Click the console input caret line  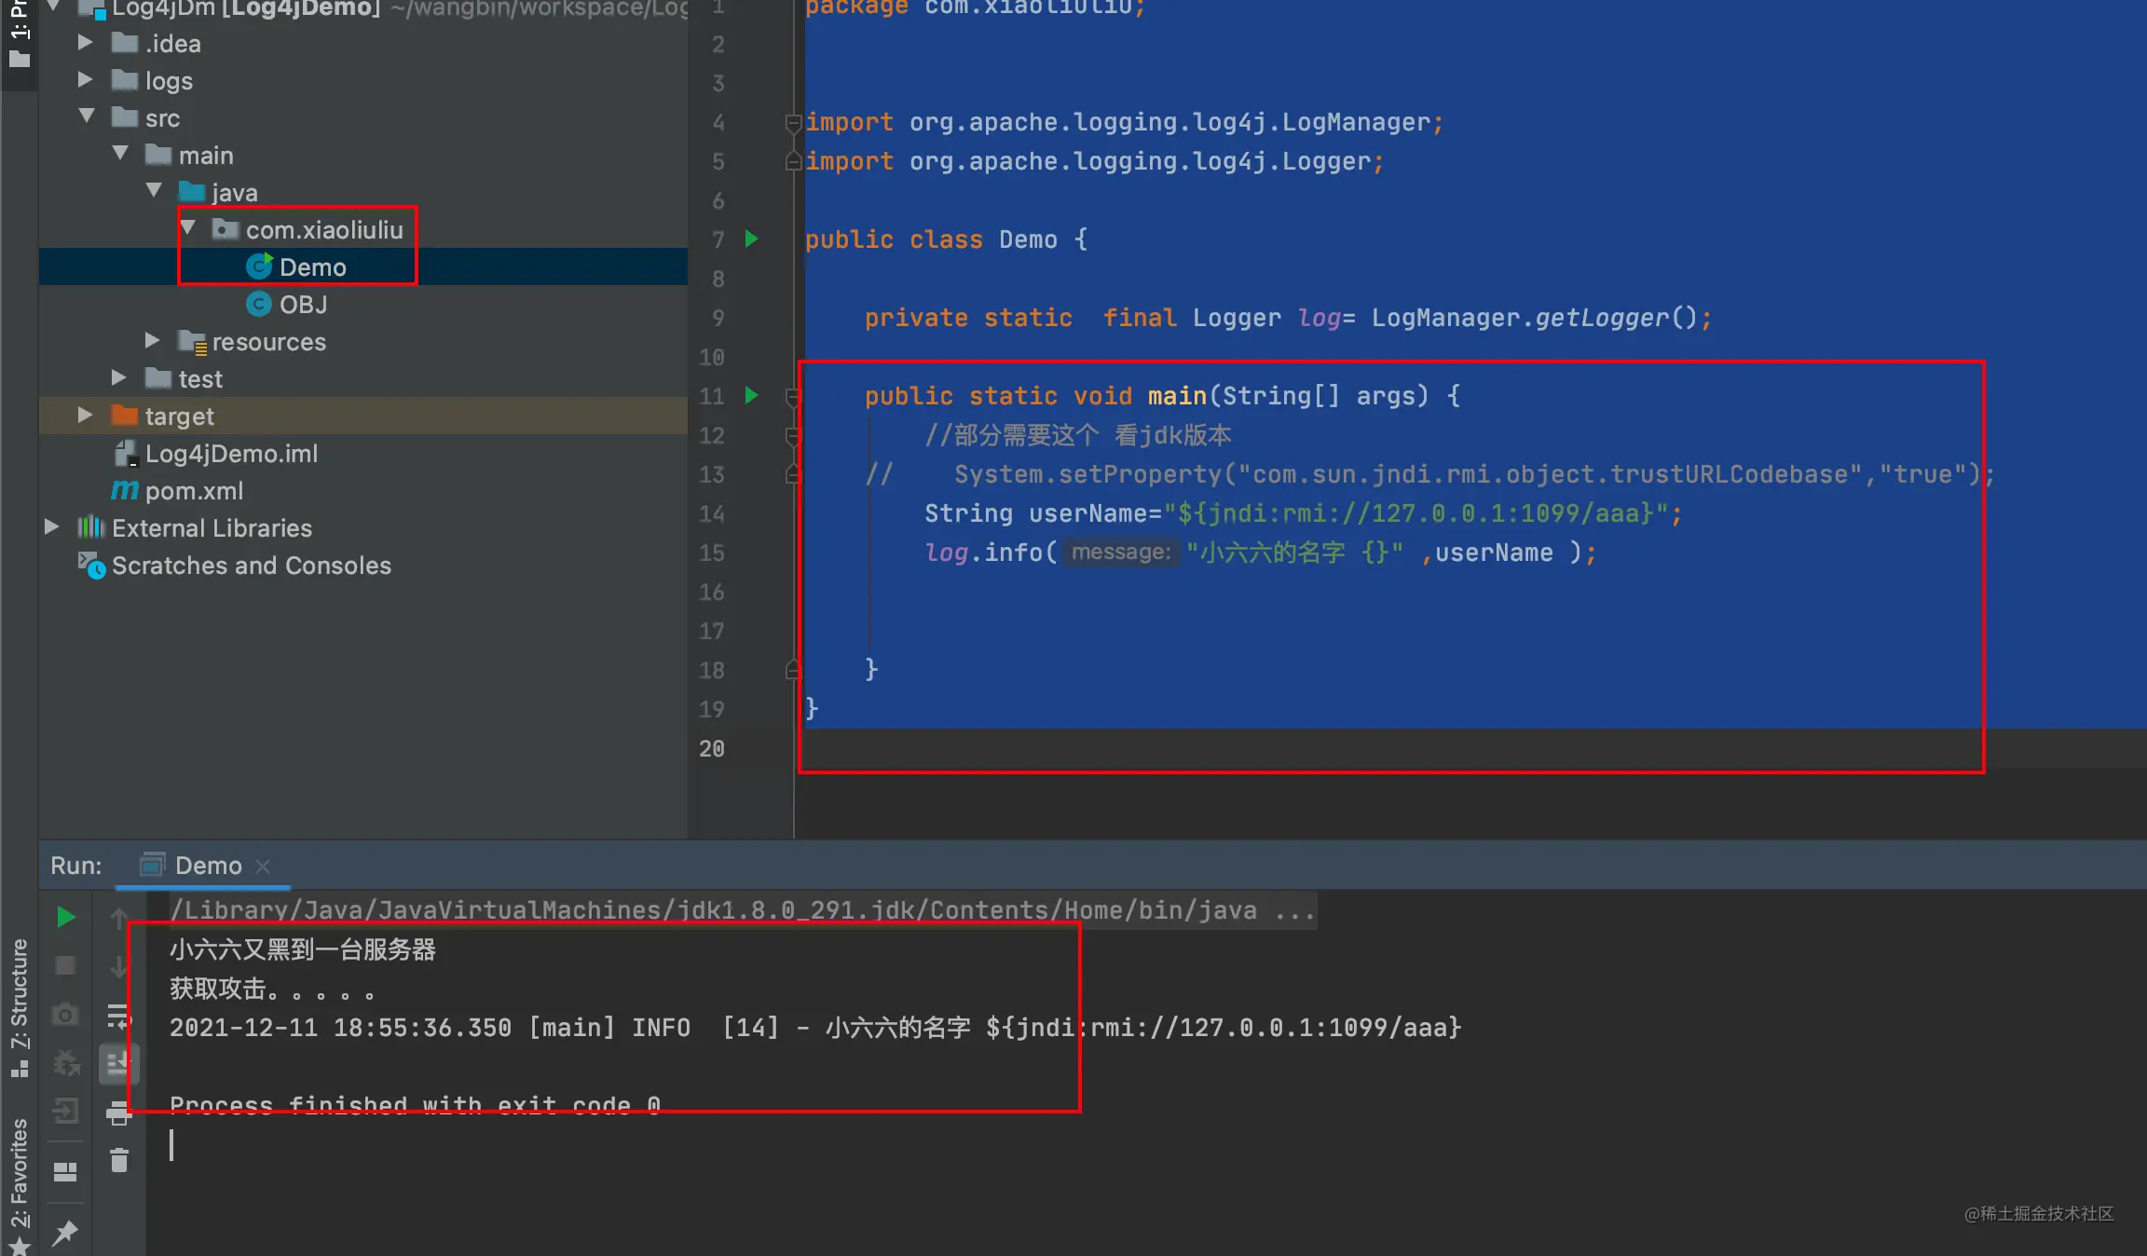[x=171, y=1145]
